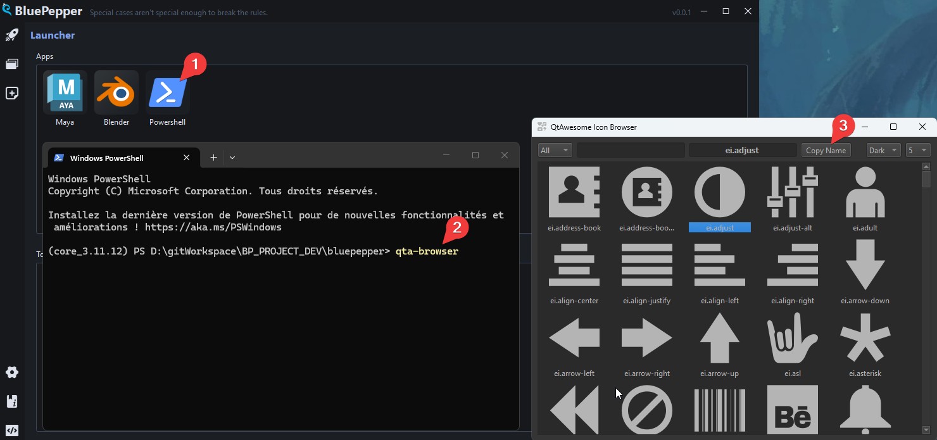The image size is (937, 440).
Task: Add a new PowerShell tab
Action: (213, 158)
